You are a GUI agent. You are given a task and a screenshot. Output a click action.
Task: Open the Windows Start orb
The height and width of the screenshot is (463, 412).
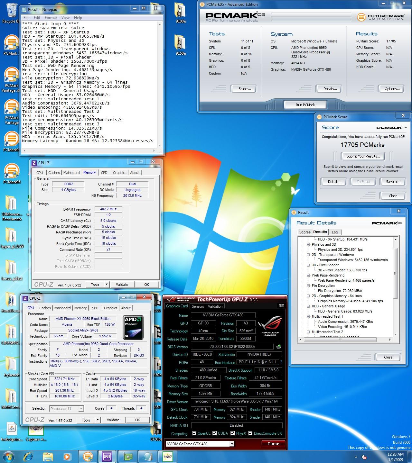pyautogui.click(x=8, y=456)
